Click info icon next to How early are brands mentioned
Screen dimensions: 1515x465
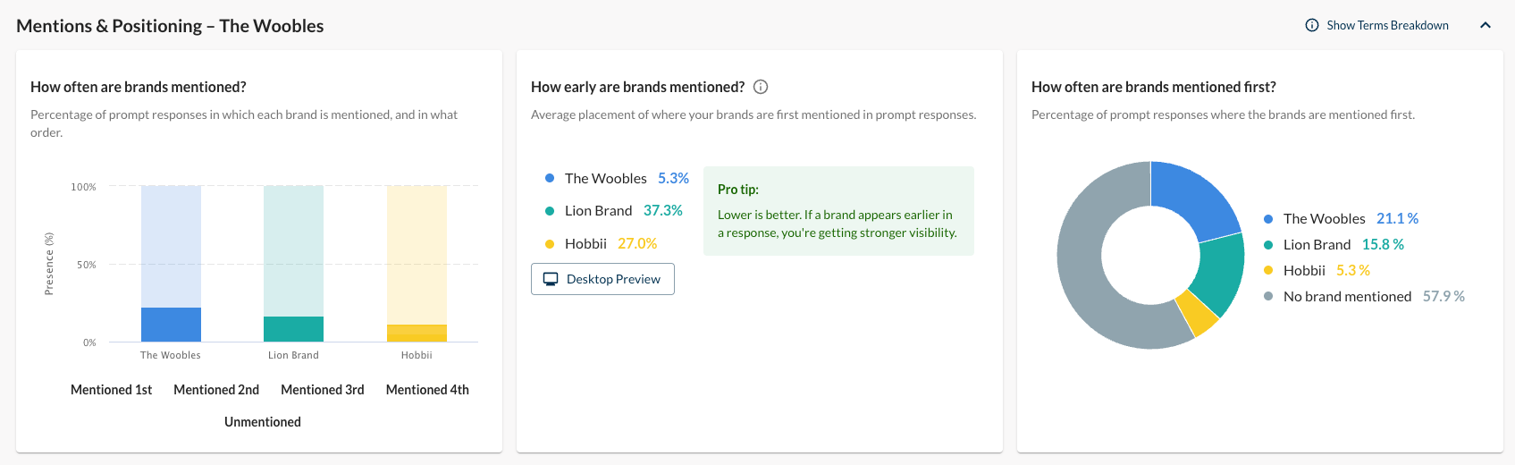761,87
